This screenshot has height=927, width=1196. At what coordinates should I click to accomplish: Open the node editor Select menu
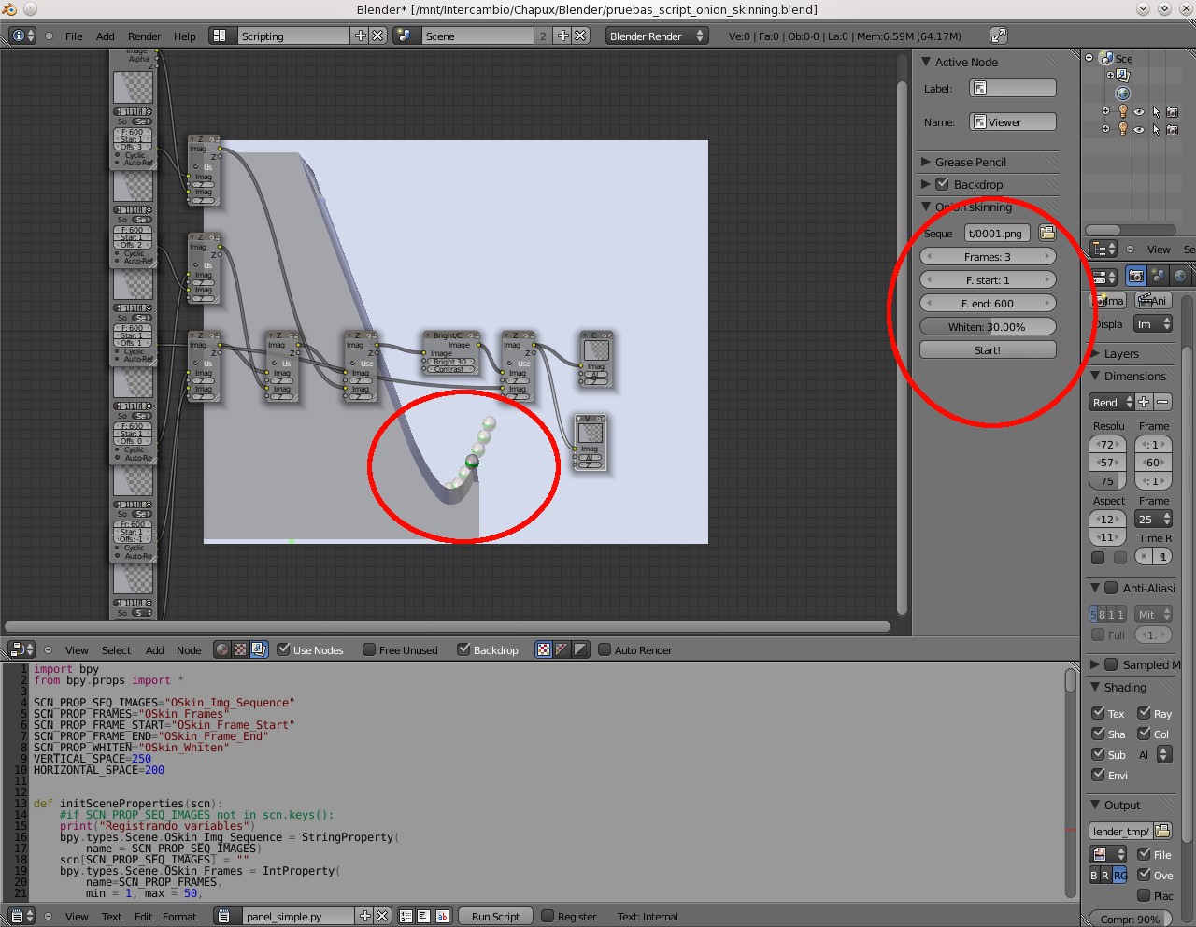pyautogui.click(x=116, y=650)
